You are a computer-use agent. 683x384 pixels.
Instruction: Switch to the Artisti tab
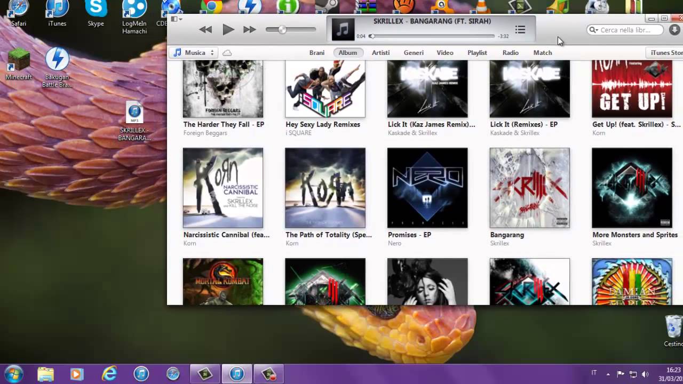[x=381, y=53]
